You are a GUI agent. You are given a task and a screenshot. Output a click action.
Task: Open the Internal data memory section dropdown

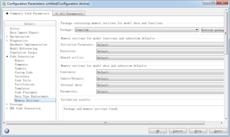160,85
